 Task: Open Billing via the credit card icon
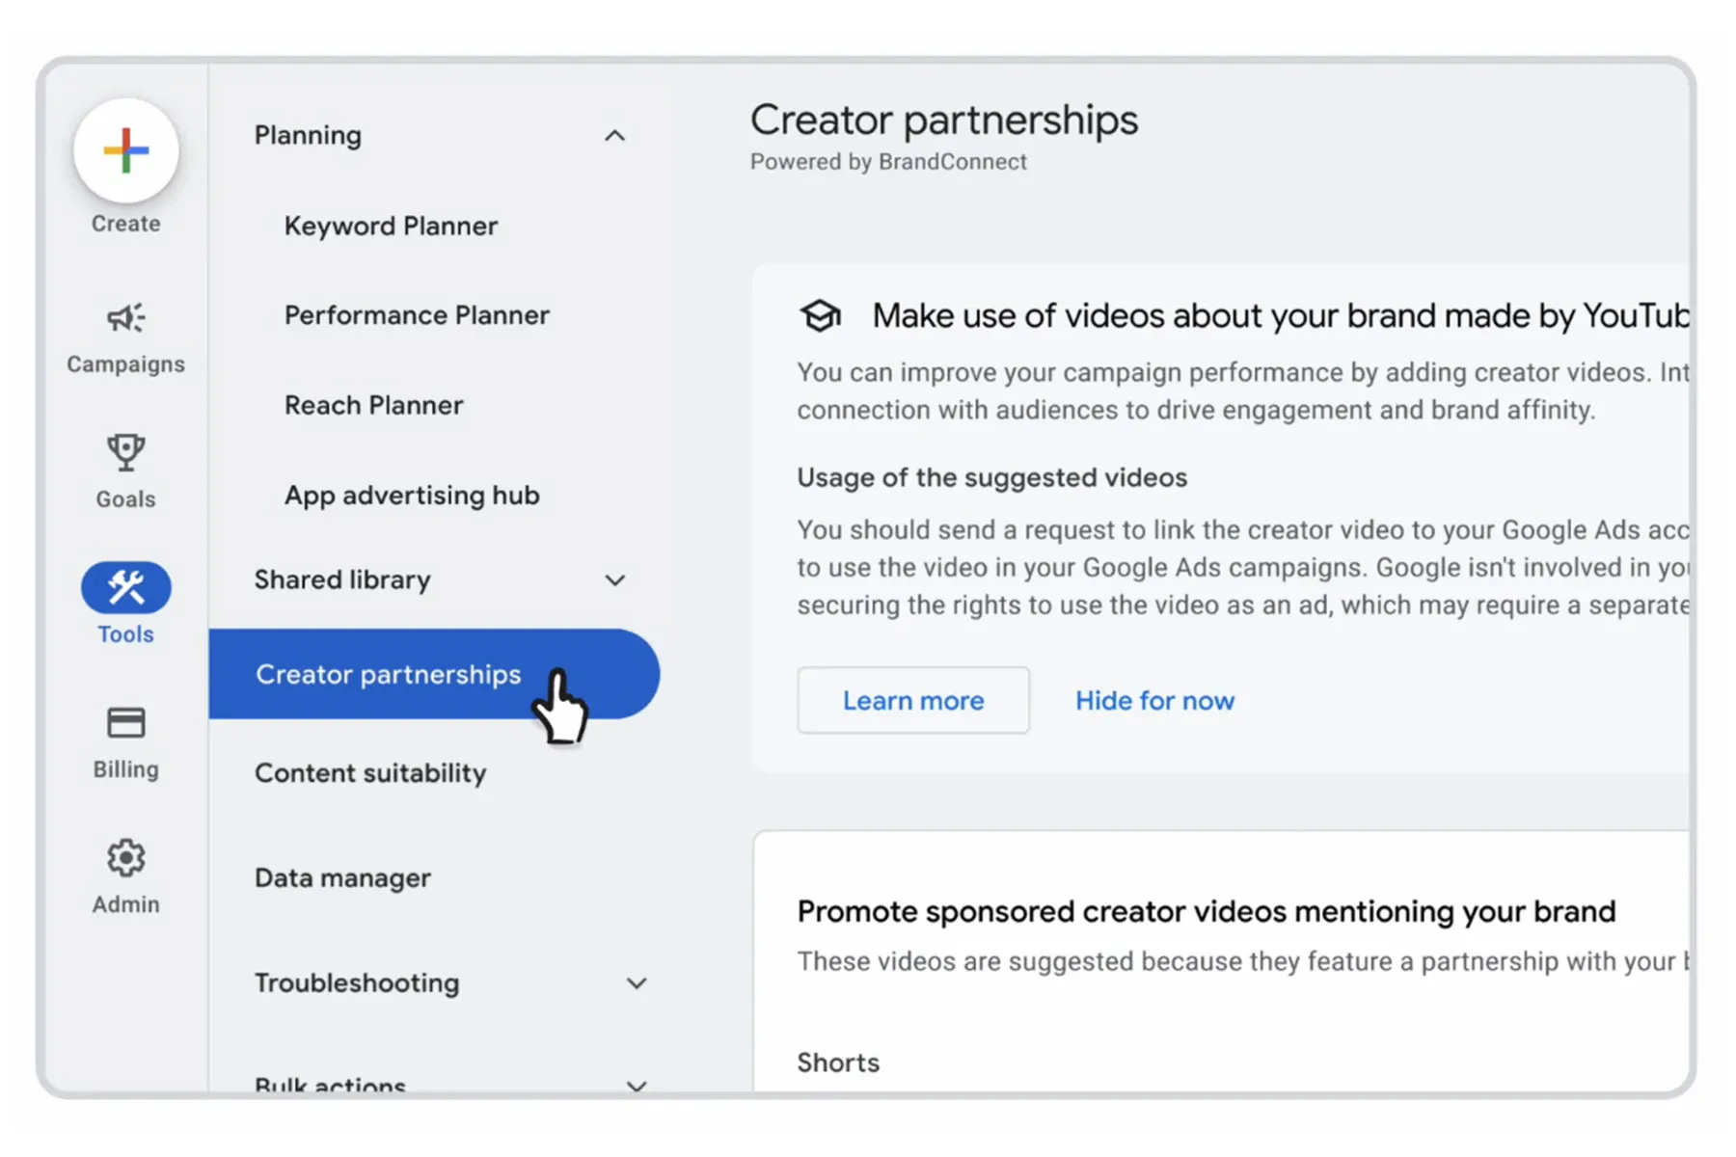(125, 722)
